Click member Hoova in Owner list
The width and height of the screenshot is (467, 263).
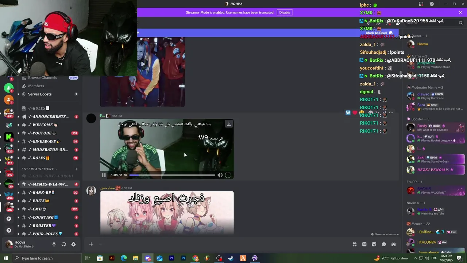click(x=435, y=44)
